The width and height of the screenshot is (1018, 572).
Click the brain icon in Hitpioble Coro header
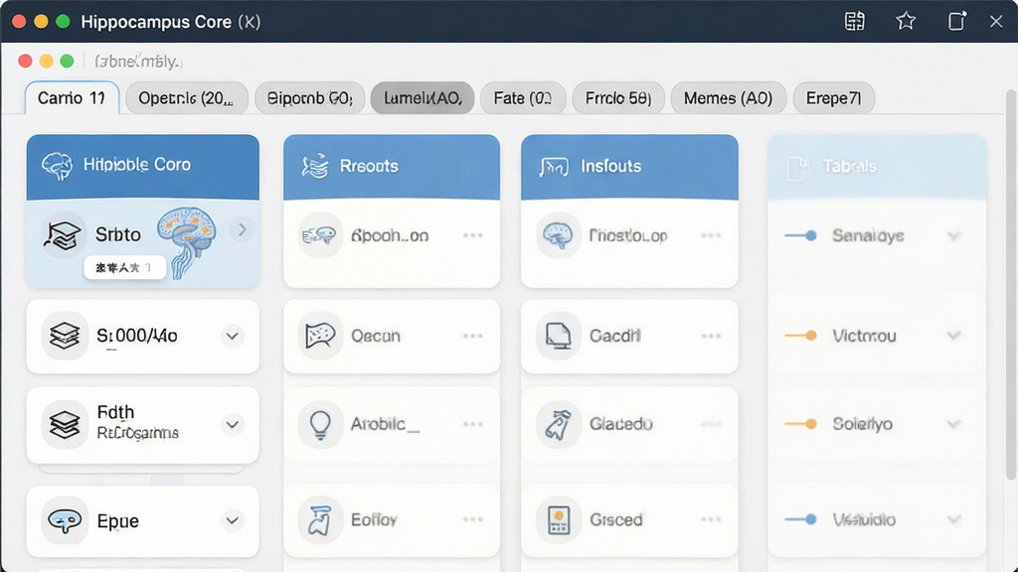(x=57, y=166)
